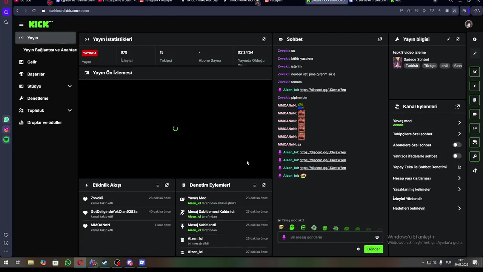This screenshot has width=483, height=272.
Task: Pop out the Denetim Eylemleri panel
Action: [x=263, y=185]
